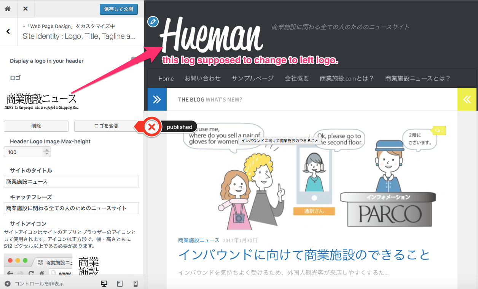Open the post インバウンドに向けて商業施設のできること
This screenshot has height=289, width=478.
[x=304, y=255]
